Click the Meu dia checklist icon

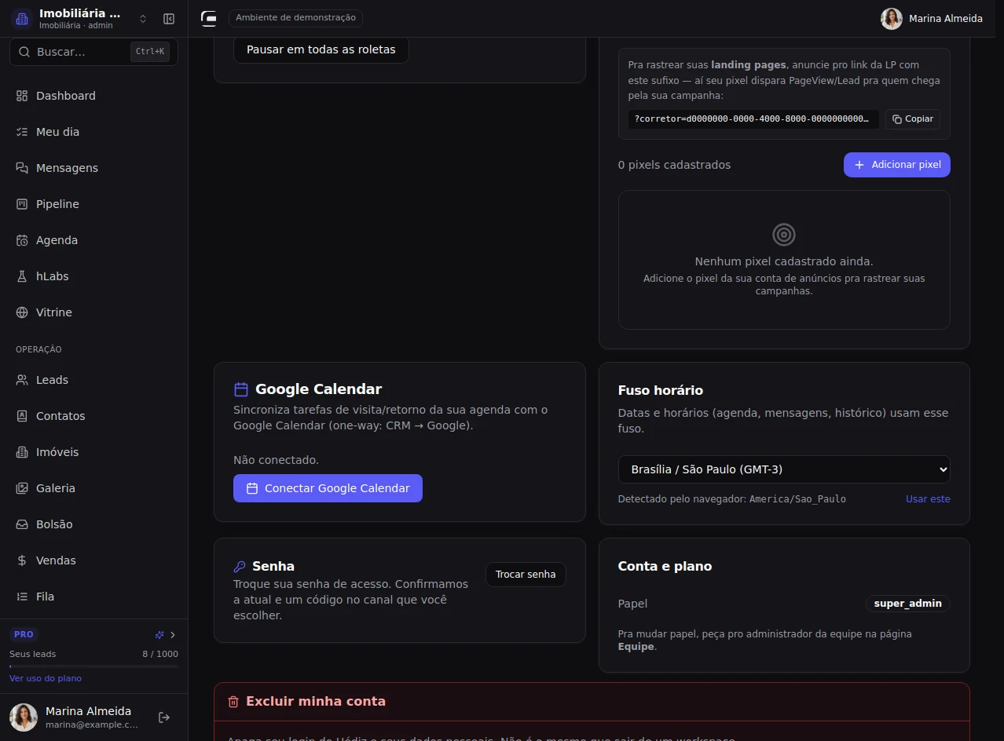pos(22,132)
